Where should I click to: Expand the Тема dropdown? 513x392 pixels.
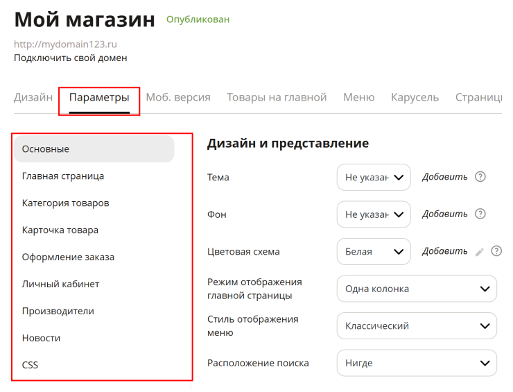click(374, 177)
